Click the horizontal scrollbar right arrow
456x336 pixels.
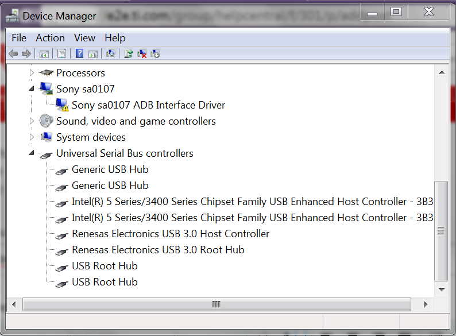(x=426, y=304)
